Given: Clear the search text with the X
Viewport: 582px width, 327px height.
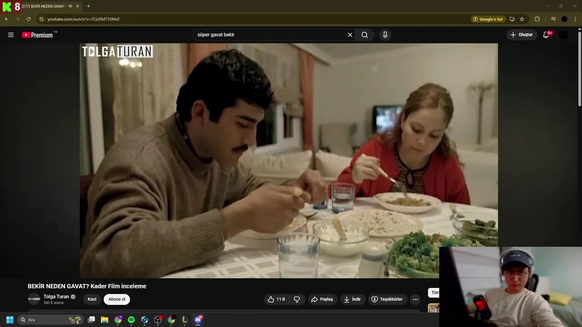Looking at the screenshot, I should pos(350,35).
